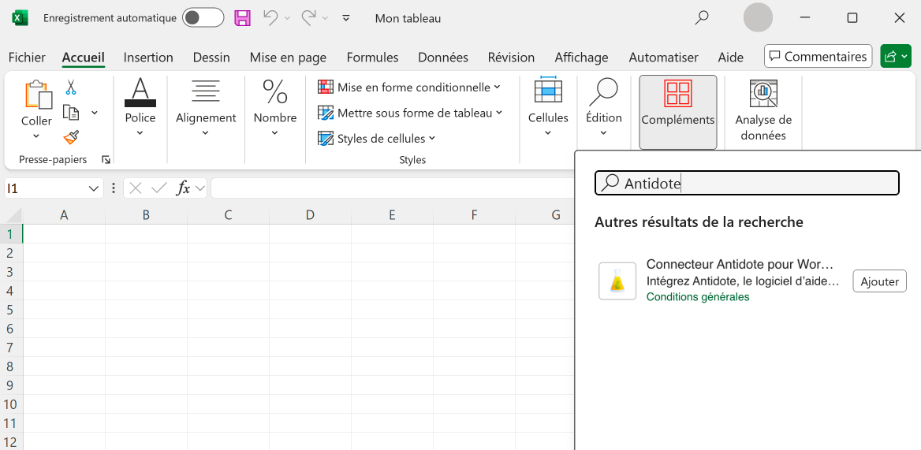The image size is (921, 450).
Task: Click the Ajouter button for Antidote
Action: click(879, 281)
